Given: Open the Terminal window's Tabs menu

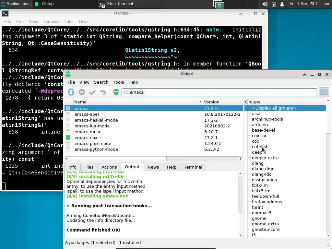Looking at the screenshot, I should click(x=69, y=22).
